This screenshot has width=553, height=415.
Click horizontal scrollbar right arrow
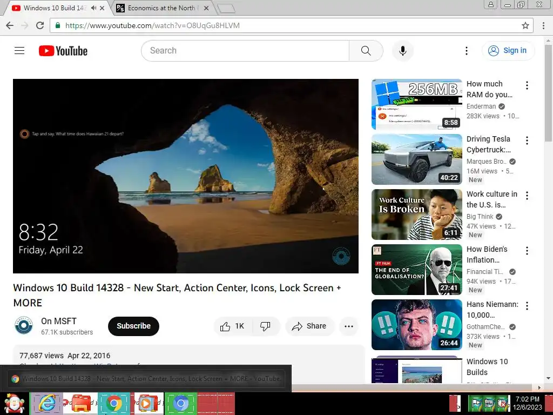tap(539, 387)
